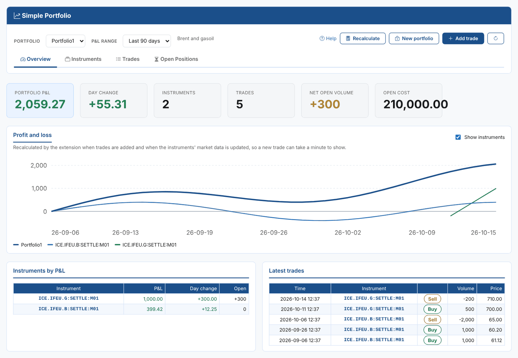
Task: Expand the Last 90 days range dropdown
Action: pyautogui.click(x=147, y=41)
